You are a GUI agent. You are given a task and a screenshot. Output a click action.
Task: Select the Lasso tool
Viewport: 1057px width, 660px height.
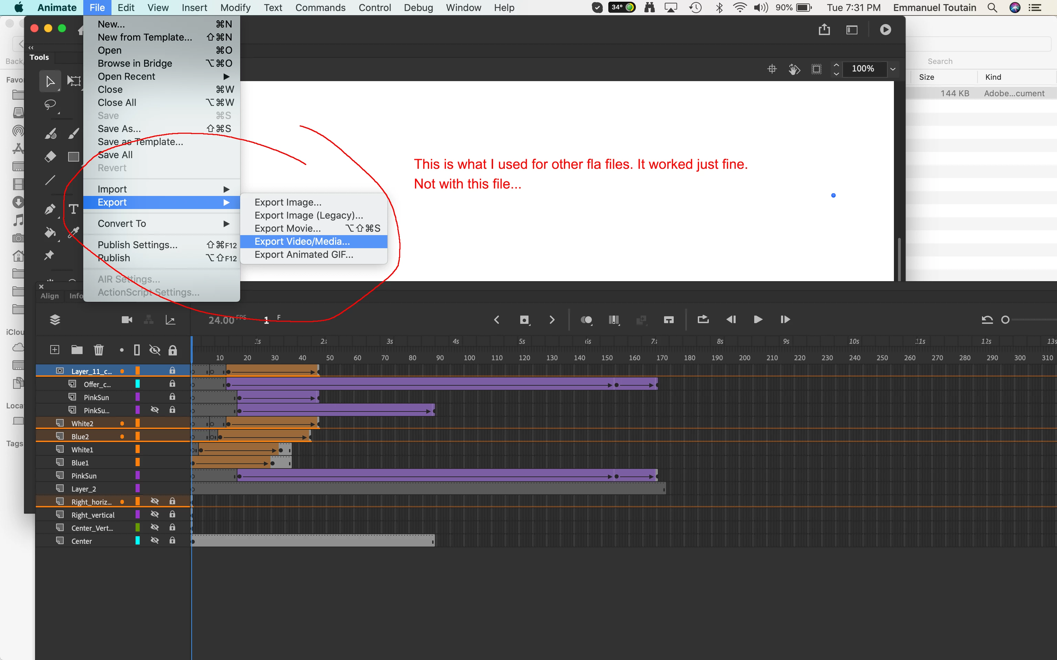(50, 105)
